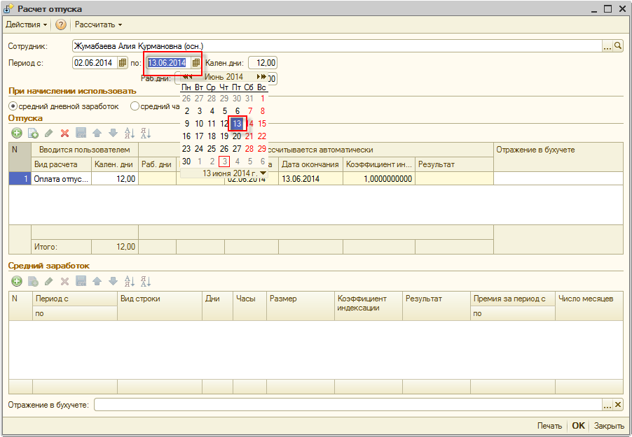Click the Отражение в бухучете input field
Viewport: 632px width, 437px height.
(348, 405)
